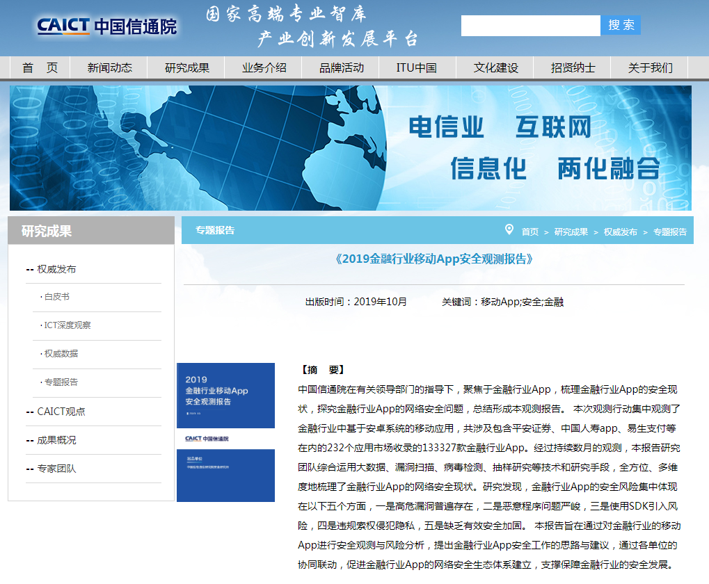Navigate to 品牌活动 in the top menu

tap(341, 68)
